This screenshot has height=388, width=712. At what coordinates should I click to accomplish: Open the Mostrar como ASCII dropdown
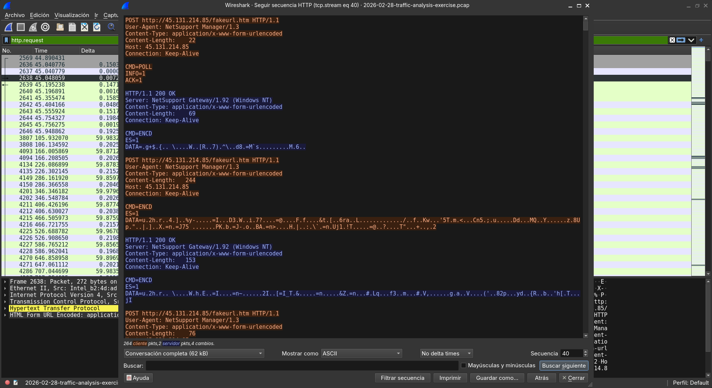click(362, 354)
